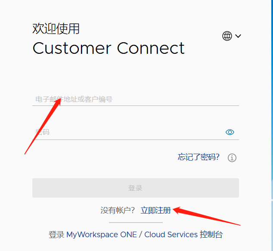This screenshot has width=273, height=251.
Task: Click the globe language icon
Action: point(227,36)
